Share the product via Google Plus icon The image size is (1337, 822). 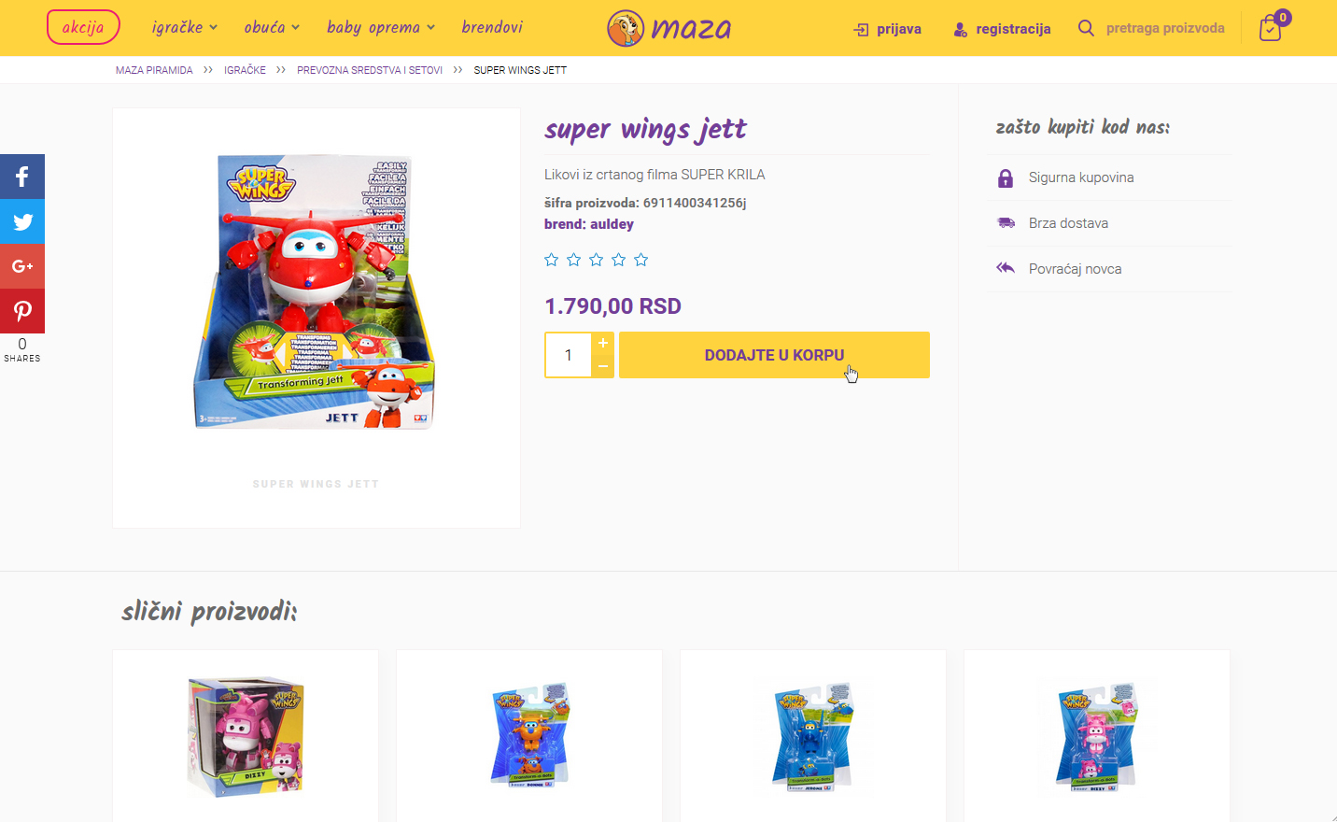22,266
